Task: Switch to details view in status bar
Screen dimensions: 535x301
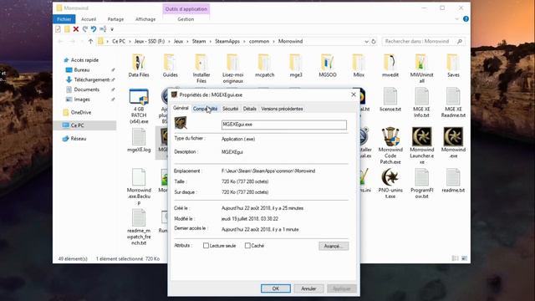Action: (x=455, y=258)
